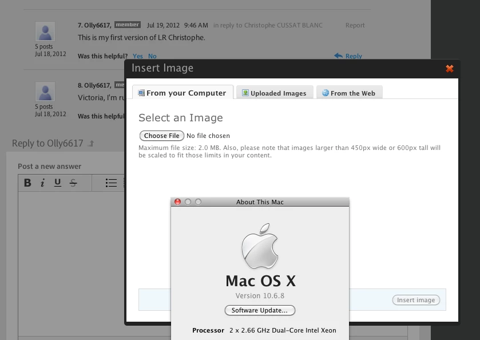Click the computer icon on From your Computer tab
480x340 pixels.
141,93
